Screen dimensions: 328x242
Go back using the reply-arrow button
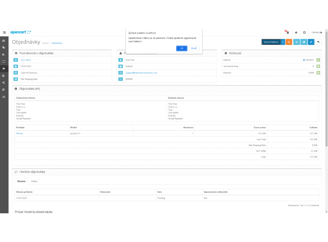(318, 42)
